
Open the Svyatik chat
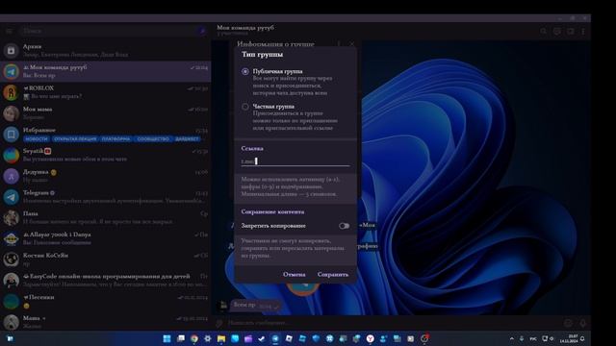105,155
